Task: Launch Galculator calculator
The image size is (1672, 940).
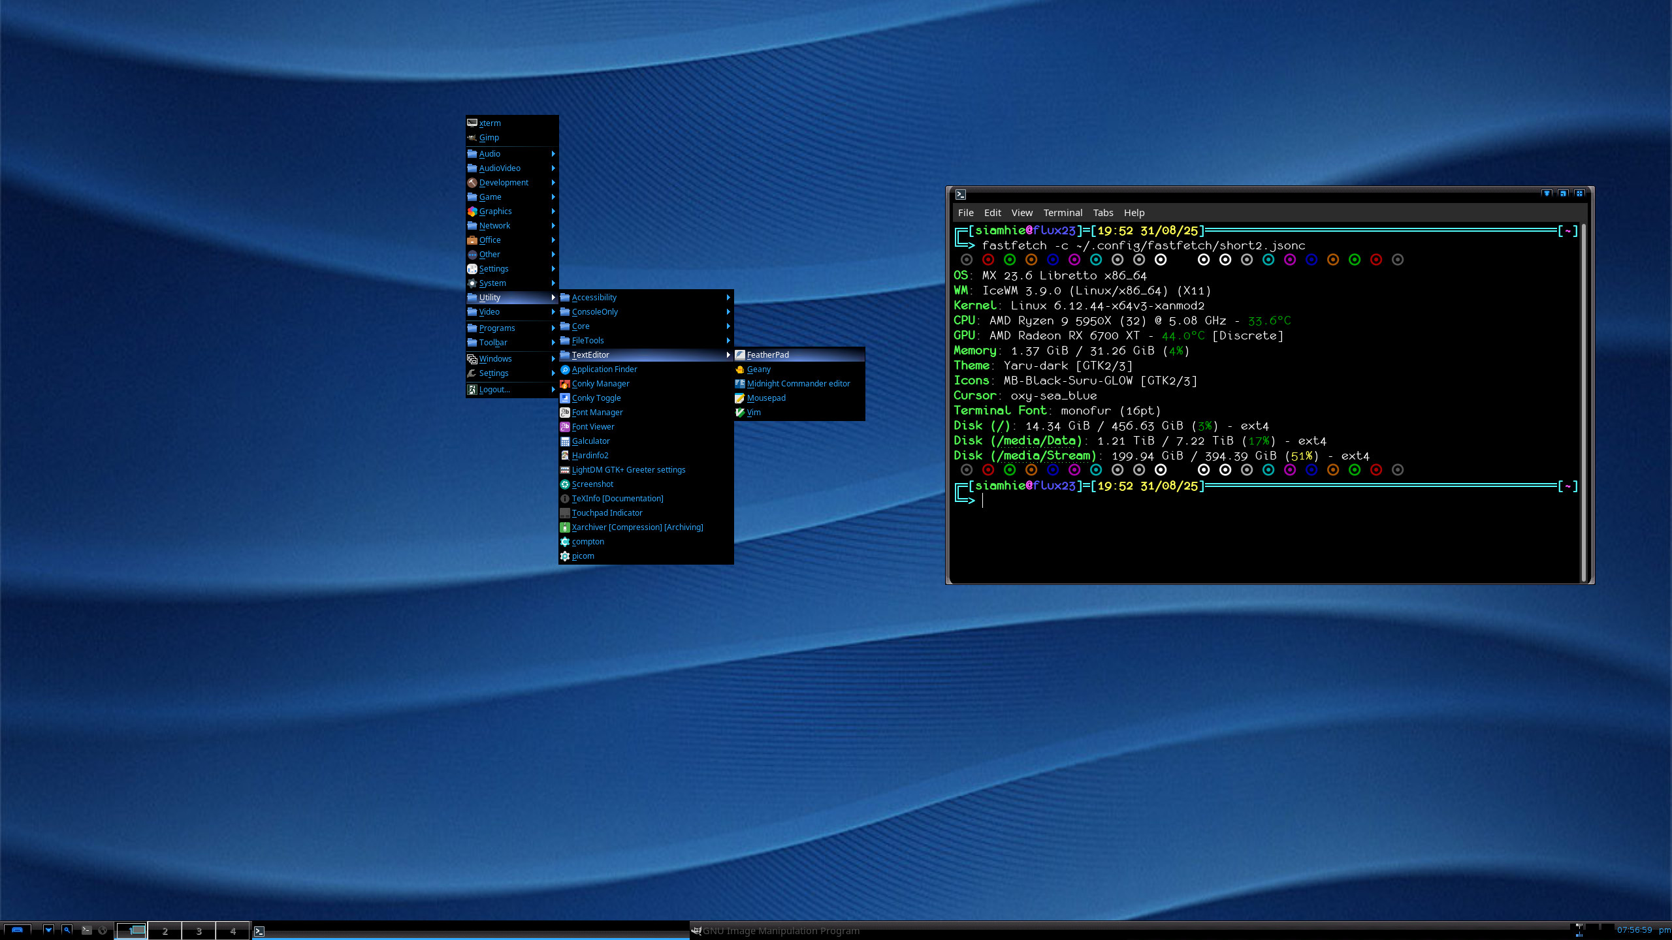Action: [646, 441]
